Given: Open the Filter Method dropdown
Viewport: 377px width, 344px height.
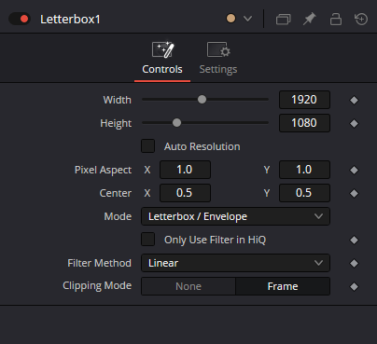Looking at the screenshot, I should coord(235,263).
